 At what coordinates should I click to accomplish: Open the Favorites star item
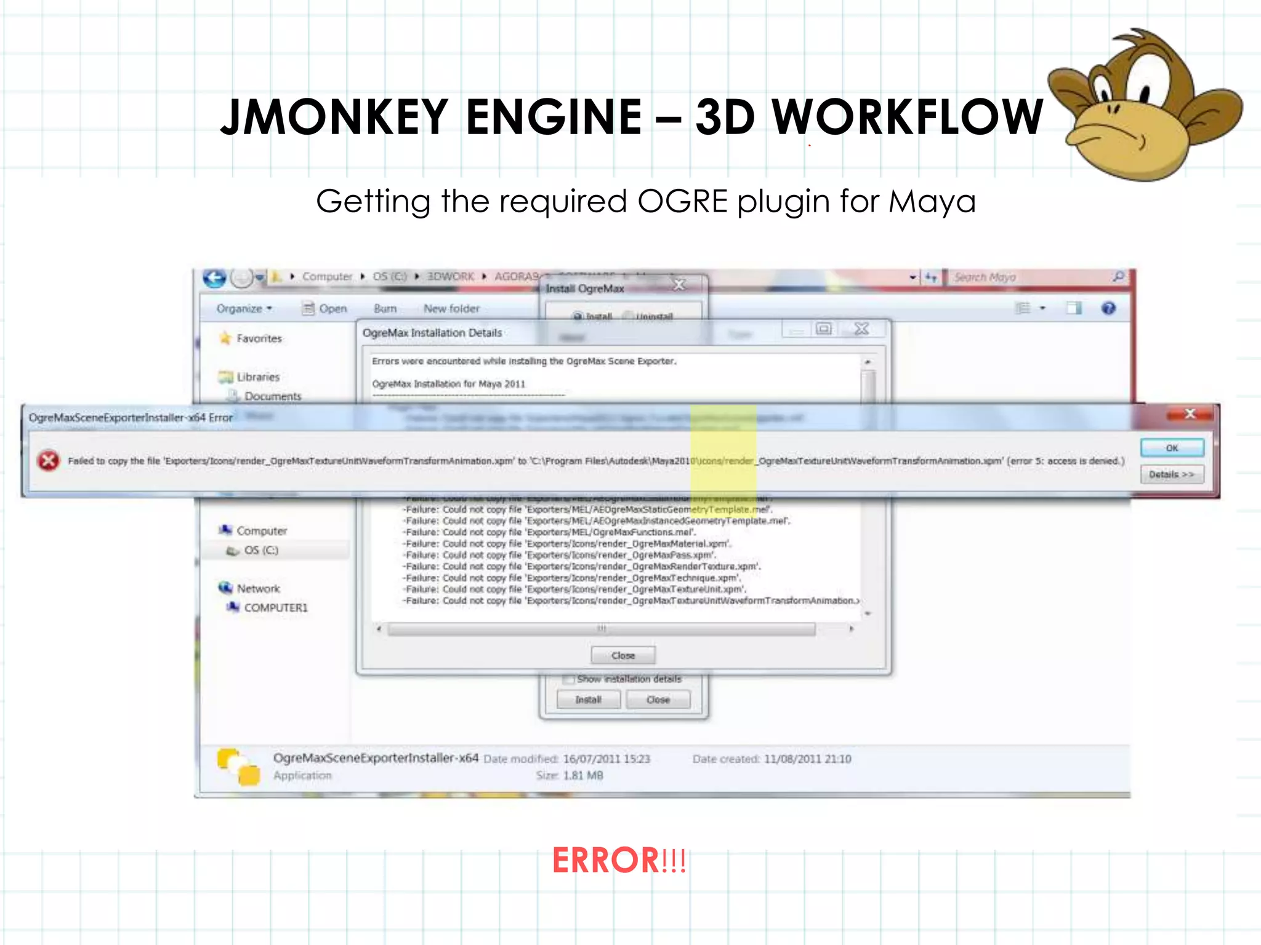coord(251,338)
